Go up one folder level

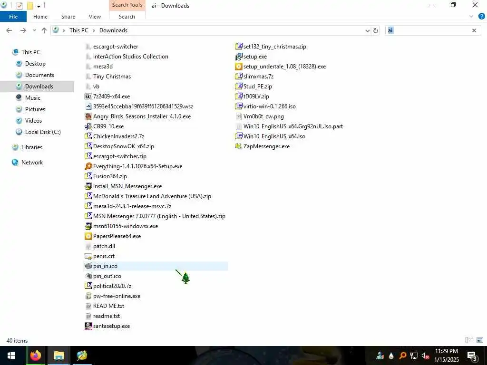coord(44,30)
